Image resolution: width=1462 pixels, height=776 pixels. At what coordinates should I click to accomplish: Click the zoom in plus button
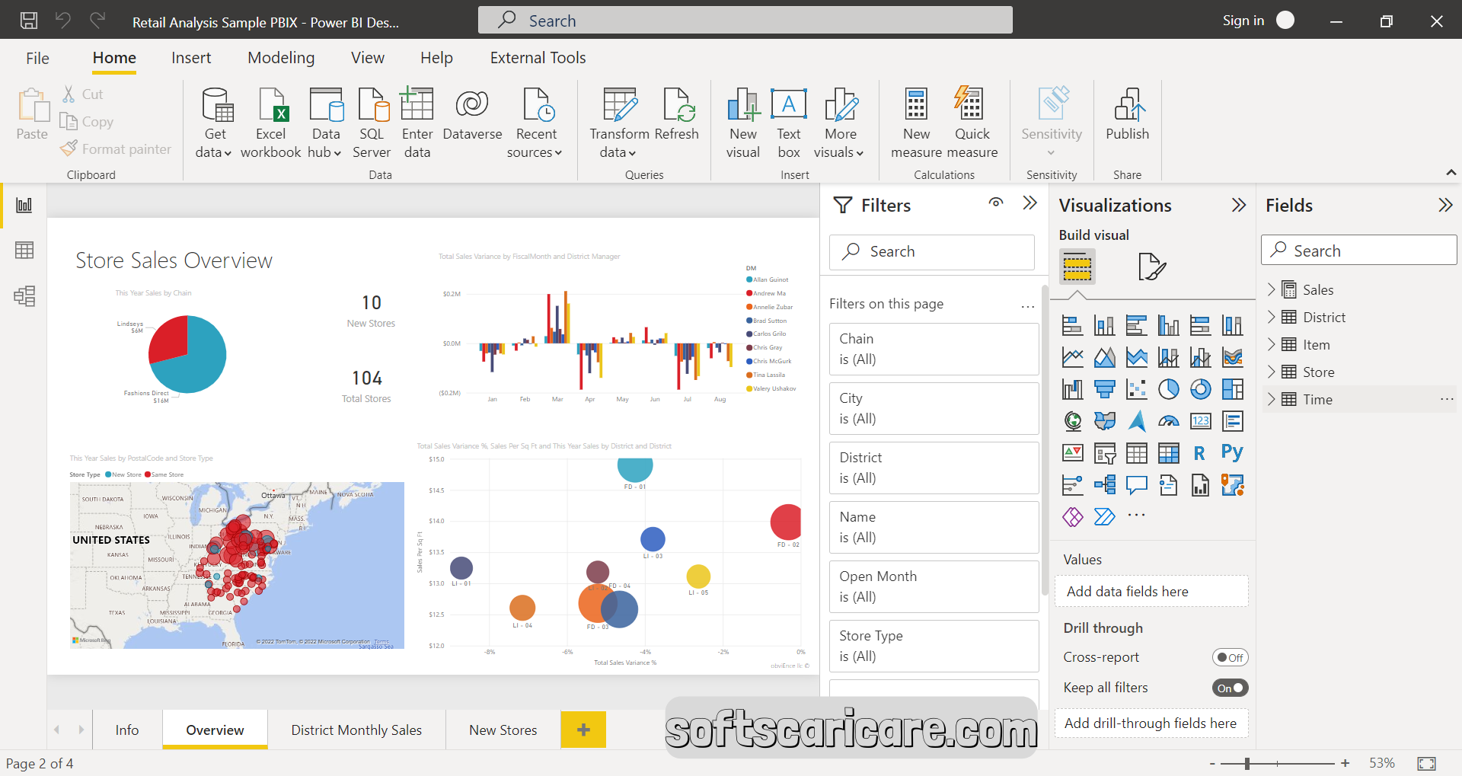pos(1345,763)
